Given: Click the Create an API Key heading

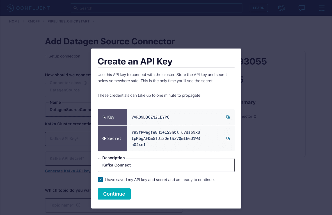Looking at the screenshot, I should click(135, 61).
